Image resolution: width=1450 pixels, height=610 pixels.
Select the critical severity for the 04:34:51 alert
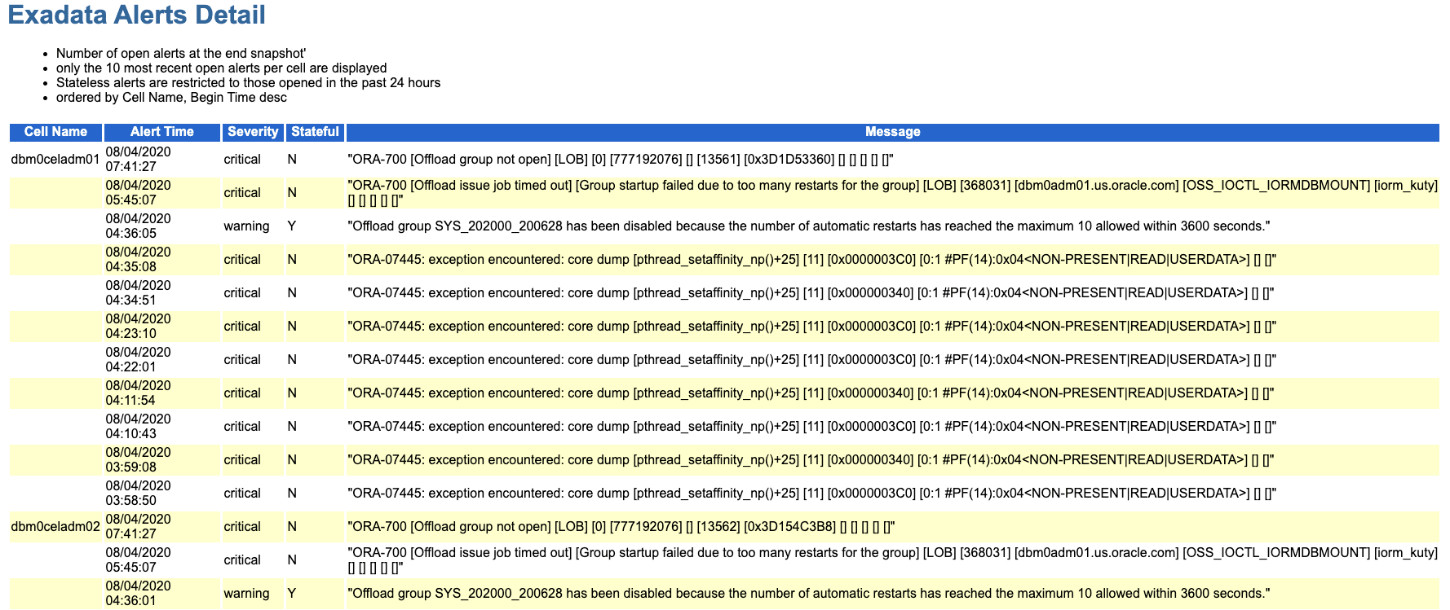pos(242,293)
